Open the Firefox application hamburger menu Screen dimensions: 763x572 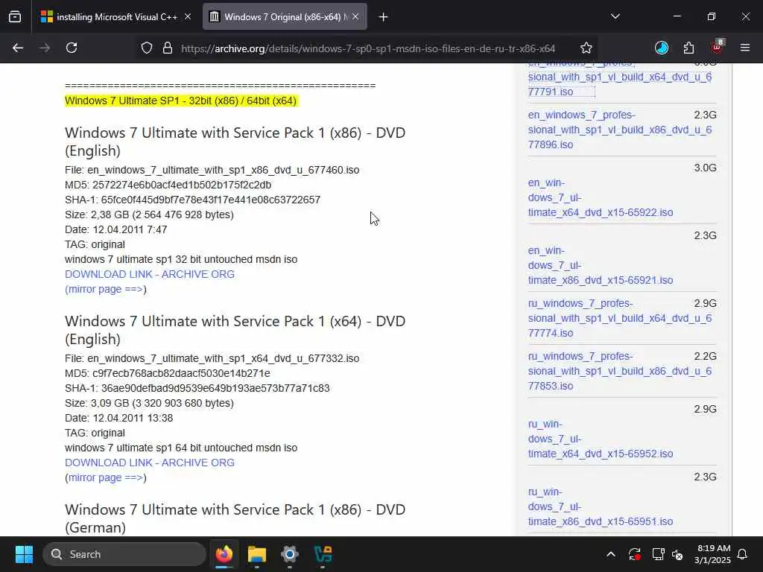click(x=745, y=48)
